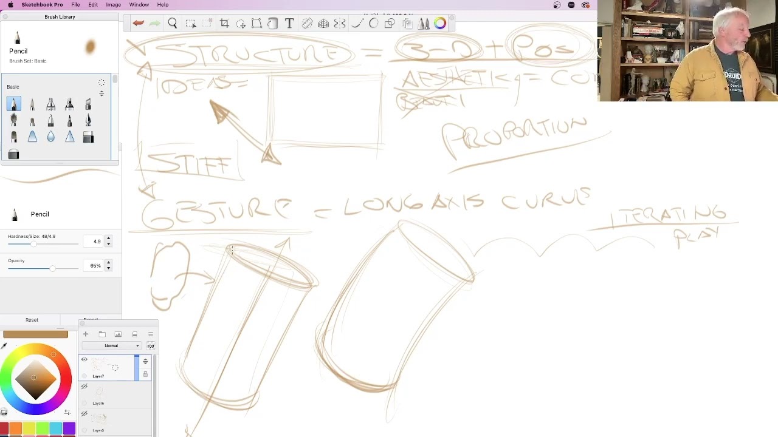Viewport: 778px width, 437px height.
Task: Select the Quick Transform tool
Action: coord(241,24)
